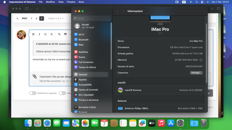Toggle the Notificami risposte switch
Screen dimensions: 232x130
[32, 93]
